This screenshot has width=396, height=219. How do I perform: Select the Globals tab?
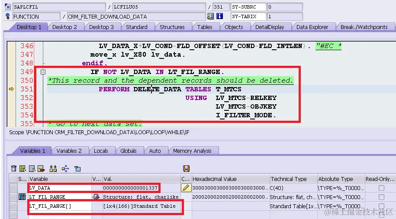point(128,151)
